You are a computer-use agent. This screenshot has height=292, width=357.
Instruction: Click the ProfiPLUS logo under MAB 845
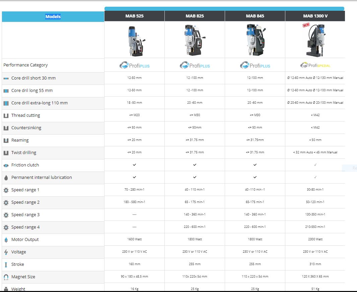(x=255, y=65)
